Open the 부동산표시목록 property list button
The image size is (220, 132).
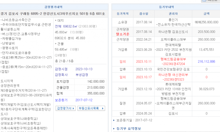click(91, 108)
